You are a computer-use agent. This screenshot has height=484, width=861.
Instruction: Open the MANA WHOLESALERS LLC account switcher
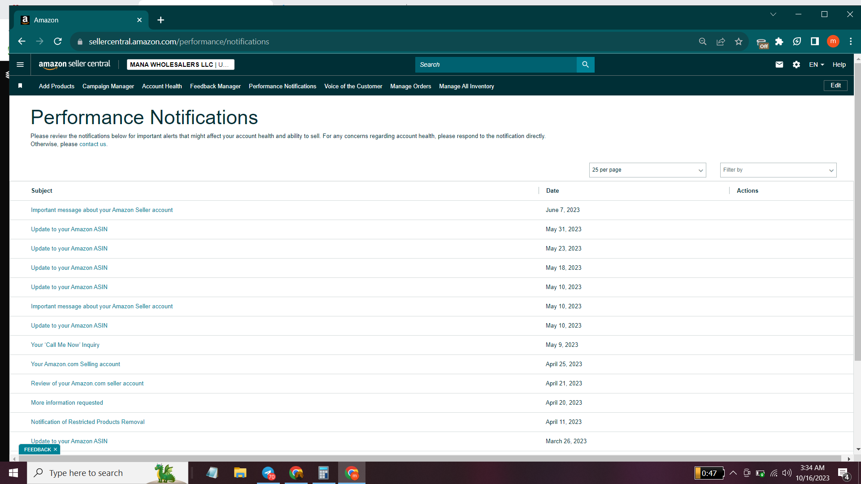pos(180,65)
